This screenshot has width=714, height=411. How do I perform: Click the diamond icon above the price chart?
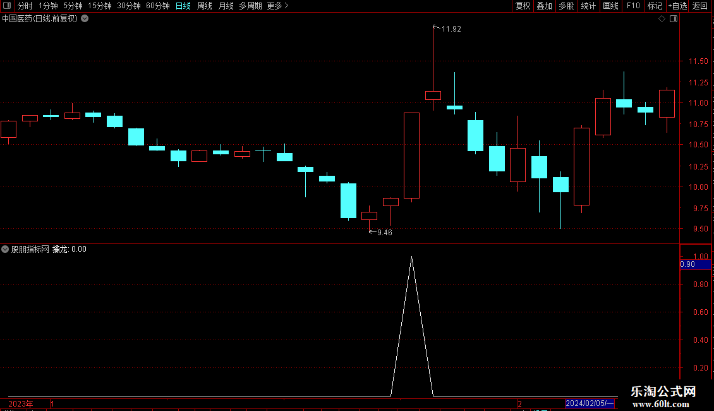click(662, 19)
